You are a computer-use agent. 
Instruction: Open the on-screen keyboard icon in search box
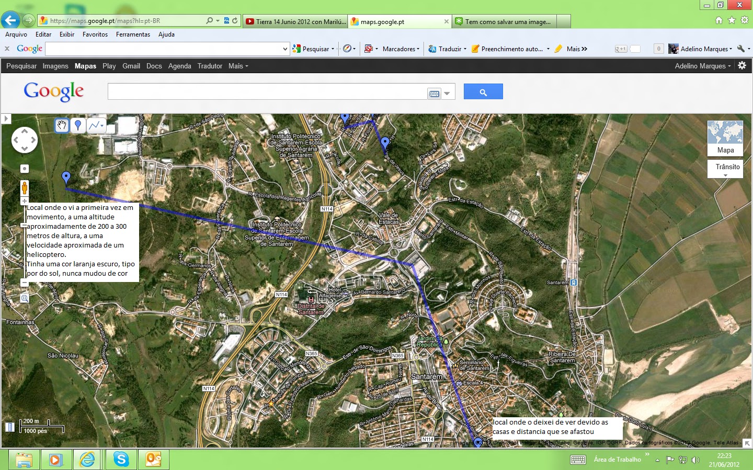[434, 93]
